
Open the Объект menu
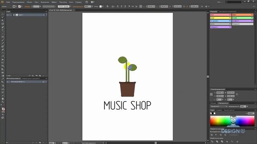29,2
